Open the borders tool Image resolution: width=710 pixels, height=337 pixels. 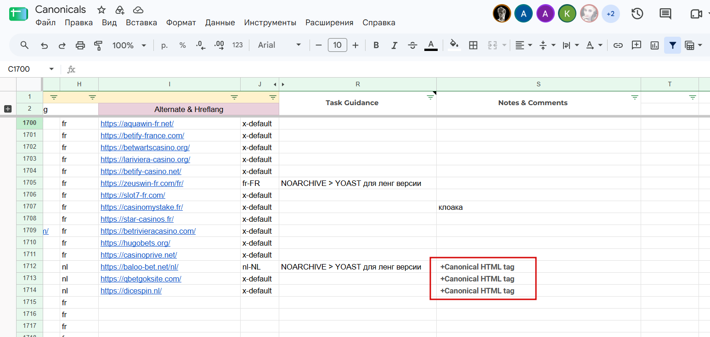473,45
